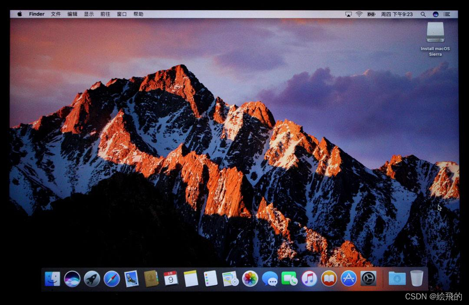This screenshot has width=469, height=305.
Task: Launch Notes from the Dock
Action: coord(191,278)
